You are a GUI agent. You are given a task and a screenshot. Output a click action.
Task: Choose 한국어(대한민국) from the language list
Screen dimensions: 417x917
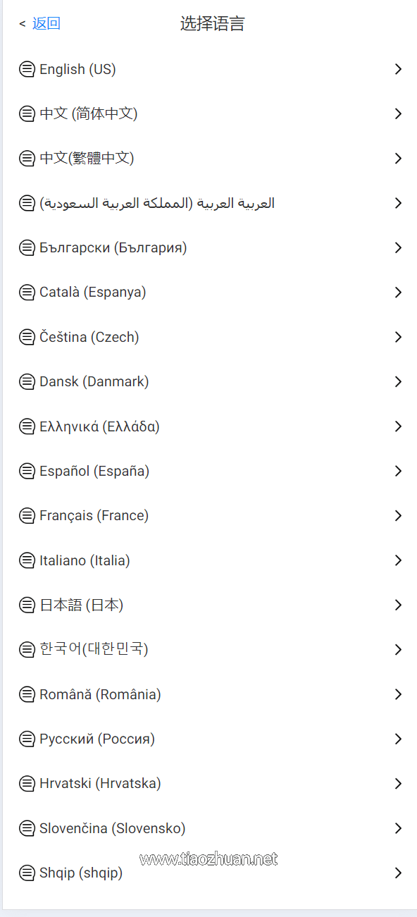(x=208, y=649)
